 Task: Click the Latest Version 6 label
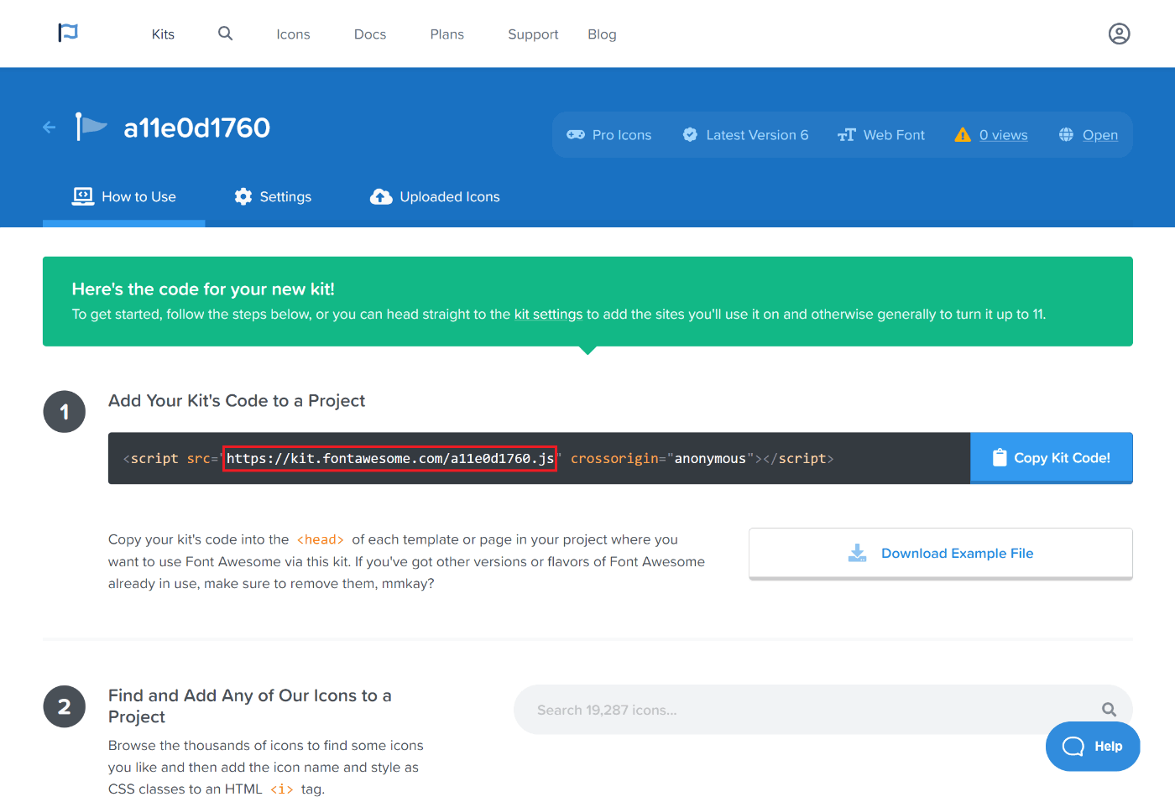point(757,135)
